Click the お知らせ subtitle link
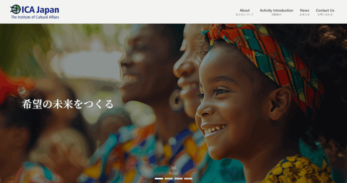The image size is (347, 183). (305, 15)
